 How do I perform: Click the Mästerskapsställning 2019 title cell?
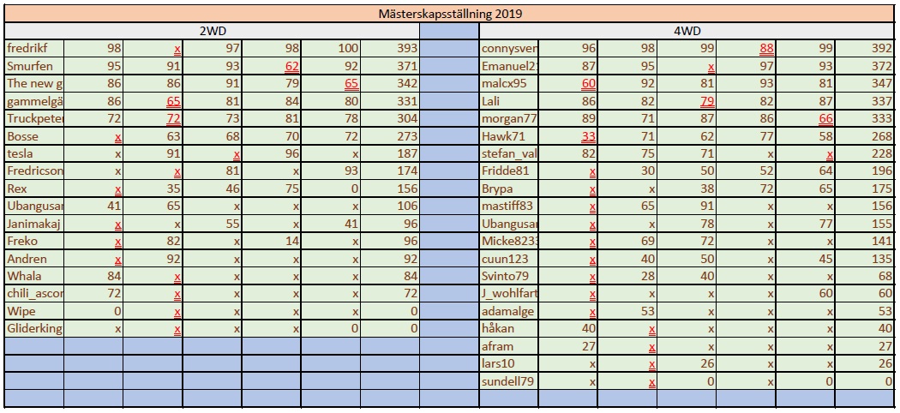[x=450, y=14]
